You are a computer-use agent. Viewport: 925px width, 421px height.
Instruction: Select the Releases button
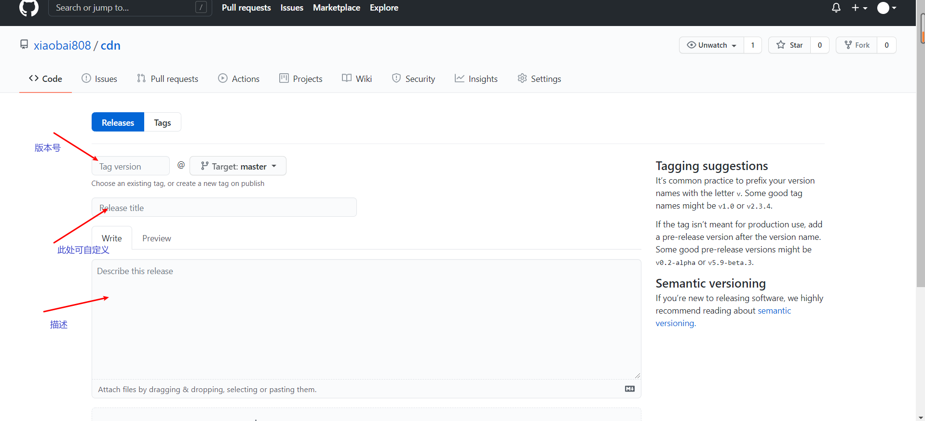click(x=118, y=122)
